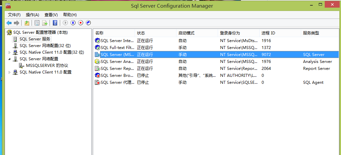The width and height of the screenshot is (341, 155).
Task: Open Help via the question mark icon
Action: [x=55, y=23]
